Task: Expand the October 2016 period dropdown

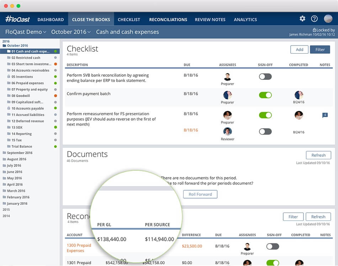Action: click(71, 32)
